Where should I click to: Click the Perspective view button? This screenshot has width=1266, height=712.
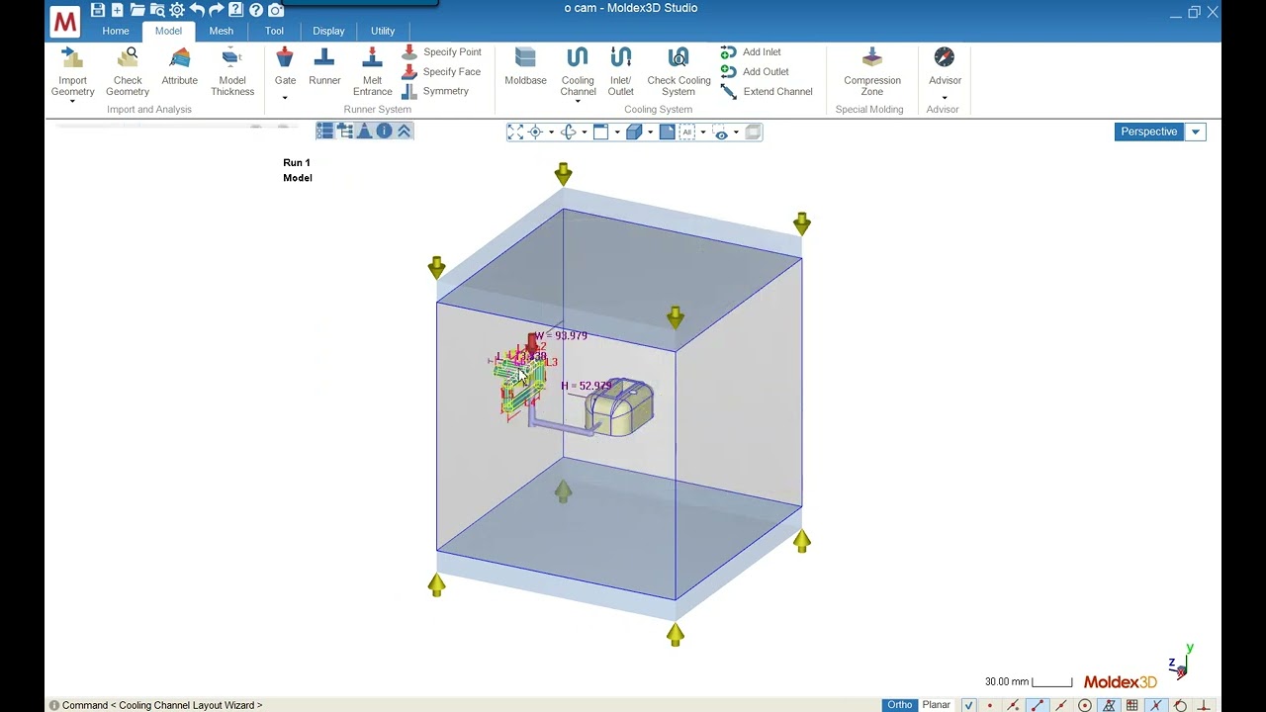[x=1149, y=132]
